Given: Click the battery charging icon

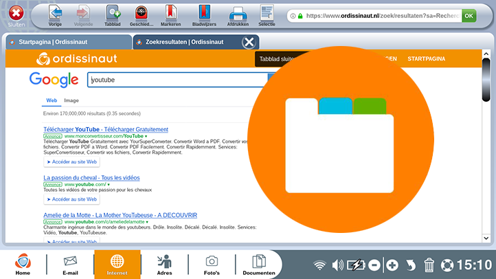Looking at the screenshot, I should (356, 265).
